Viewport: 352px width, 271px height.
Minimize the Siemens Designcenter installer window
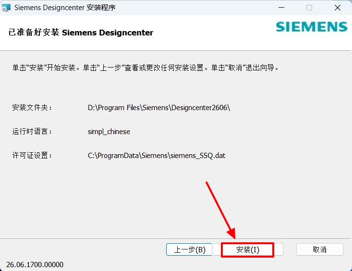pyautogui.click(x=281, y=8)
